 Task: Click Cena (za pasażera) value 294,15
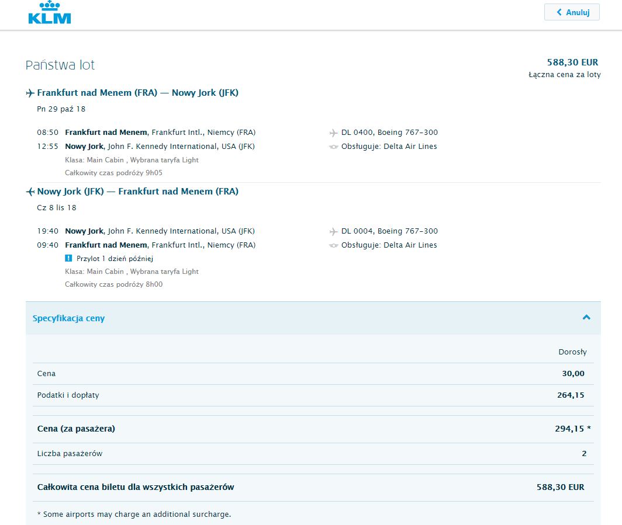point(569,429)
